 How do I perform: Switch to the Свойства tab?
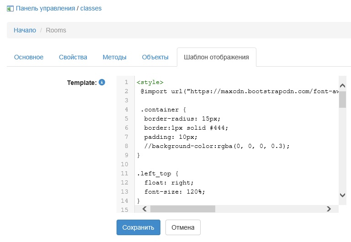click(73, 57)
